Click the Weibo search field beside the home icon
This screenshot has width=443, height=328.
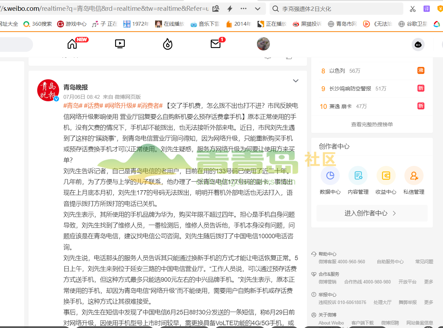pyautogui.click(x=16, y=45)
